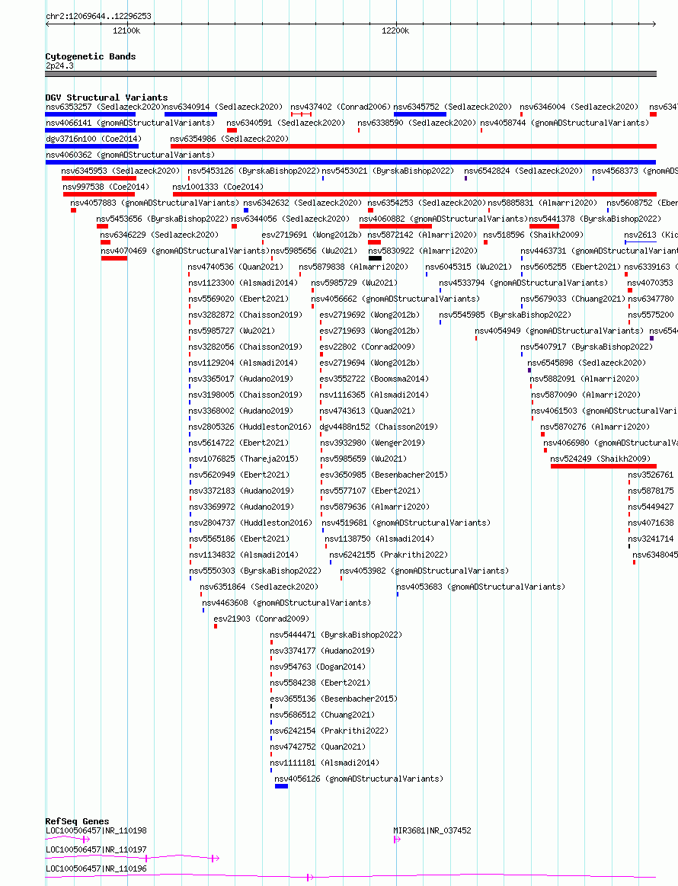Image resolution: width=678 pixels, height=886 pixels.
Task: Select LOC100506457|NR_110198 transcript label
Action: coord(96,830)
